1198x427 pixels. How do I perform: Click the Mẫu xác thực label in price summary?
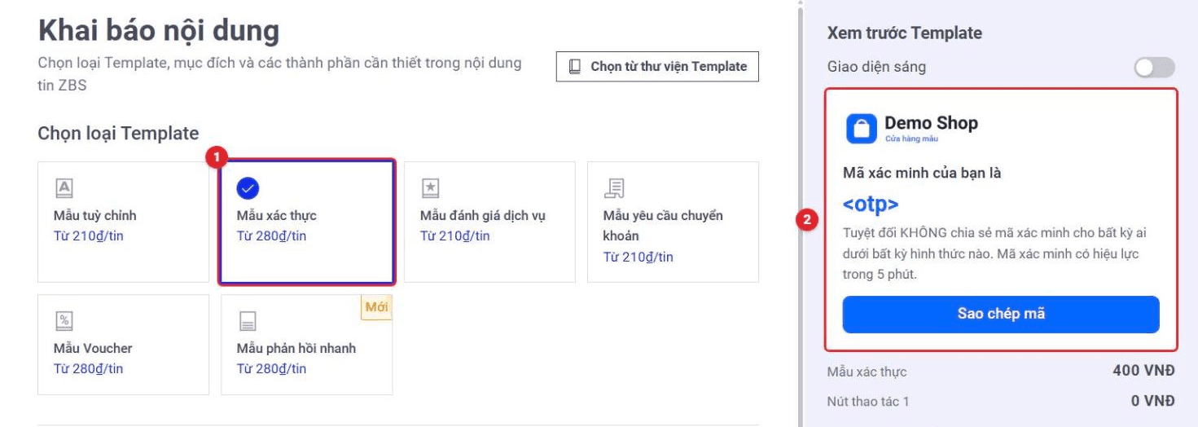[867, 372]
